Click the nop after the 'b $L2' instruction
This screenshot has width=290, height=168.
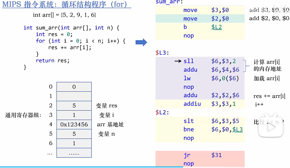coord(189,36)
